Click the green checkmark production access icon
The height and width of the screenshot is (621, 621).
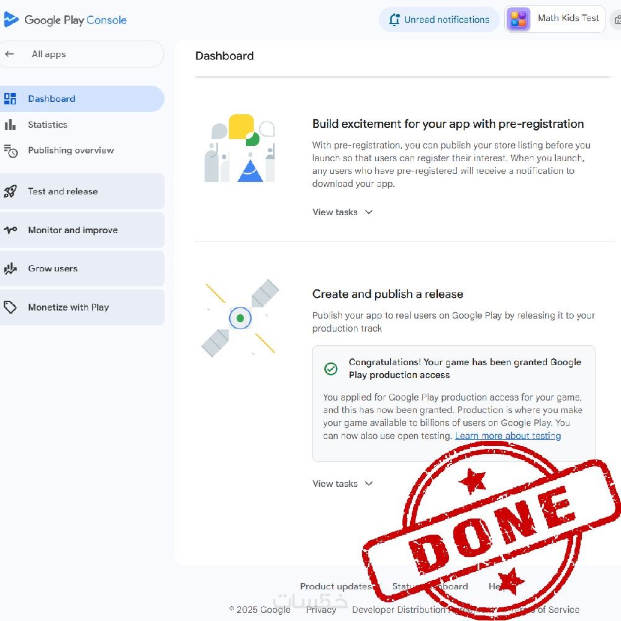331,369
